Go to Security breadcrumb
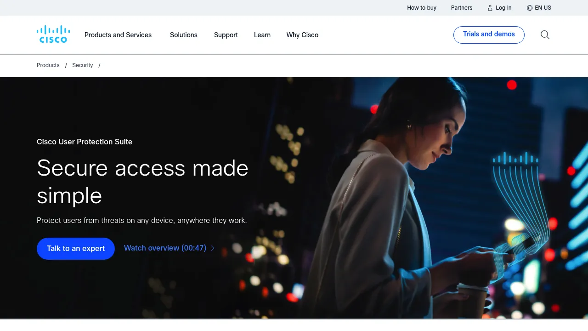588x331 pixels. click(x=83, y=65)
